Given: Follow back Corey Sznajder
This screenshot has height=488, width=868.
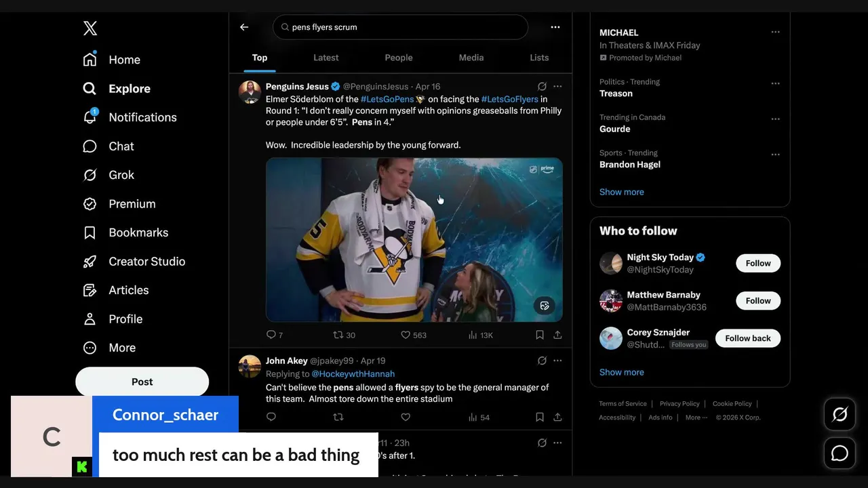Looking at the screenshot, I should click(748, 338).
